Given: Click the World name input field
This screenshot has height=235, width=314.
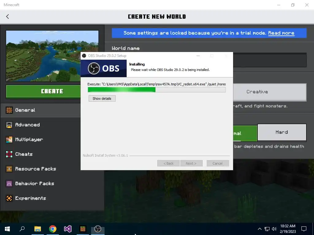Looking at the screenshot, I should [x=270, y=60].
